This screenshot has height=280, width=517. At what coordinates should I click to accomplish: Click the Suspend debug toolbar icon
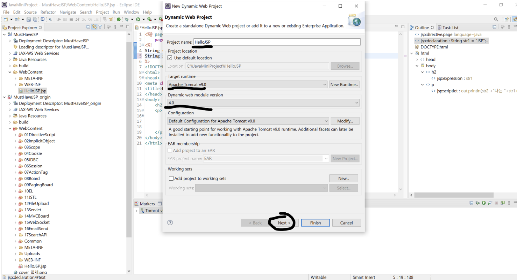pyautogui.click(x=65, y=20)
